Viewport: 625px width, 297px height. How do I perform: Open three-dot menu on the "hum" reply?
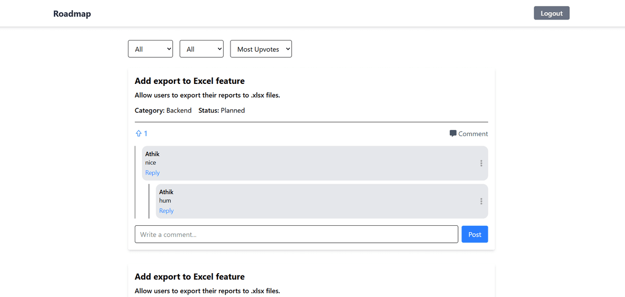pyautogui.click(x=481, y=201)
